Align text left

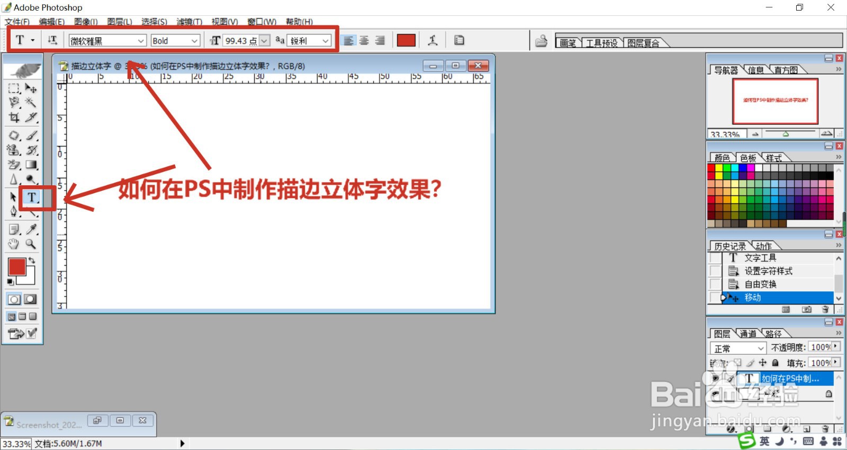[348, 41]
